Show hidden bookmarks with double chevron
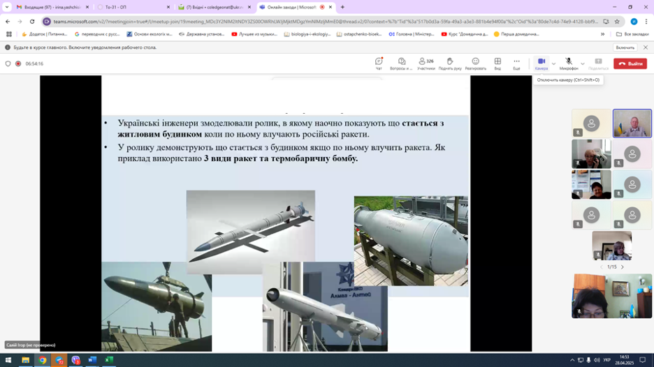 (602, 34)
